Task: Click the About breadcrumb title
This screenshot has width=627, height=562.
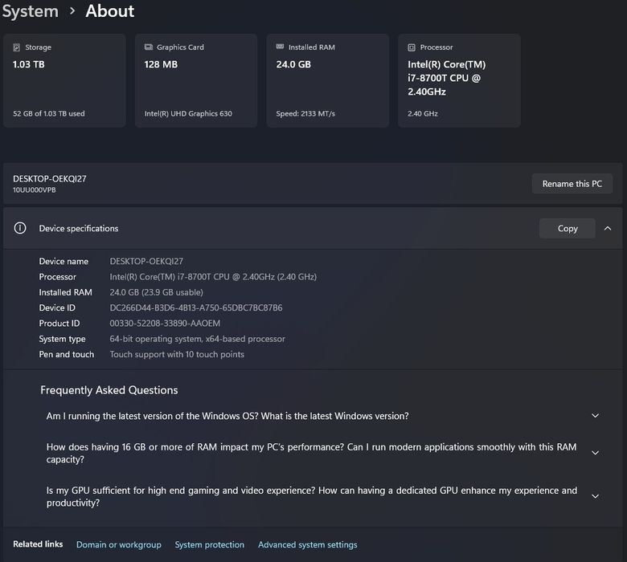Action: coord(110,11)
